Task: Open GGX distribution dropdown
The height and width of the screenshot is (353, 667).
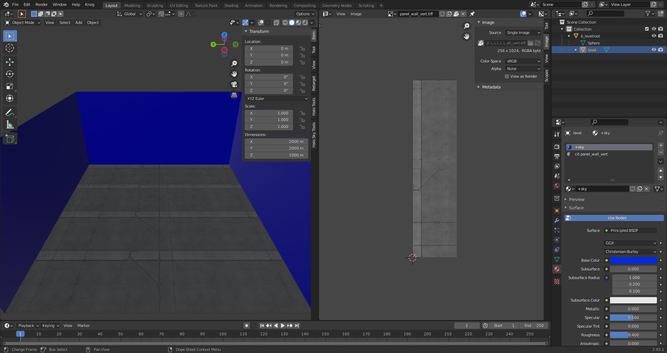Action: (630, 243)
